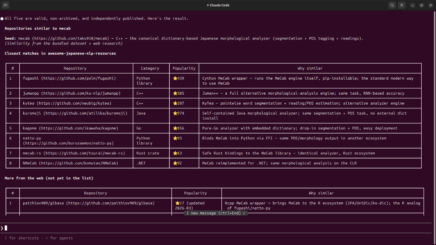
Task: Click the 'Binds MeCab into Python via FFI' description
Action: [294, 138]
